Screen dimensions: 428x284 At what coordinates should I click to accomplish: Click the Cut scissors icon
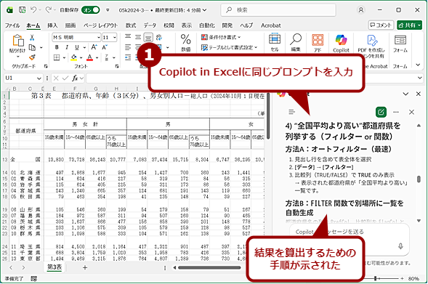pos(32,37)
